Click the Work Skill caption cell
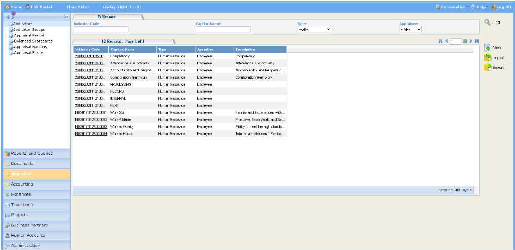Viewport: 515px width, 250px height. tap(133, 113)
